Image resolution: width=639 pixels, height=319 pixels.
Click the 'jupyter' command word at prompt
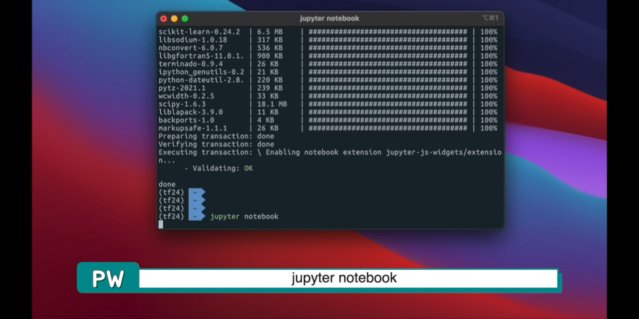click(x=225, y=216)
